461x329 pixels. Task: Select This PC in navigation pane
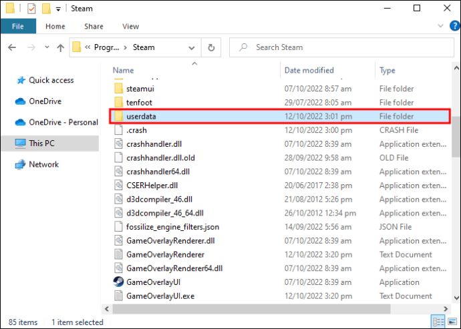[x=50, y=143]
